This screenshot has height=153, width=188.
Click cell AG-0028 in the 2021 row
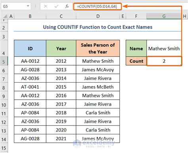pyautogui.click(x=30, y=139)
